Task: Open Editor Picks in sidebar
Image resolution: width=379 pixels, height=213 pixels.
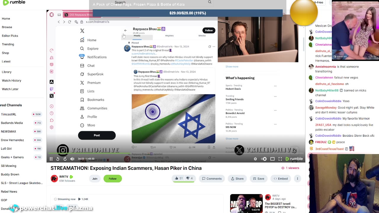Action: pos(10,35)
